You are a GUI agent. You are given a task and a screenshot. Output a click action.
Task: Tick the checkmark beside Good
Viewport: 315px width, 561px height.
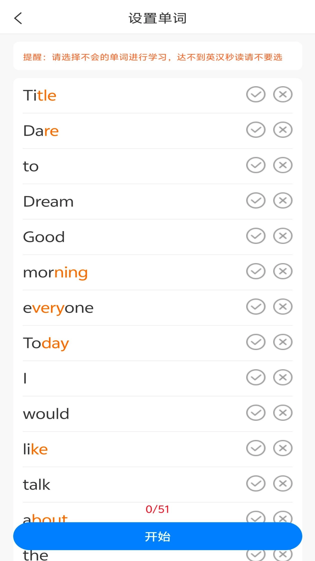pos(256,236)
